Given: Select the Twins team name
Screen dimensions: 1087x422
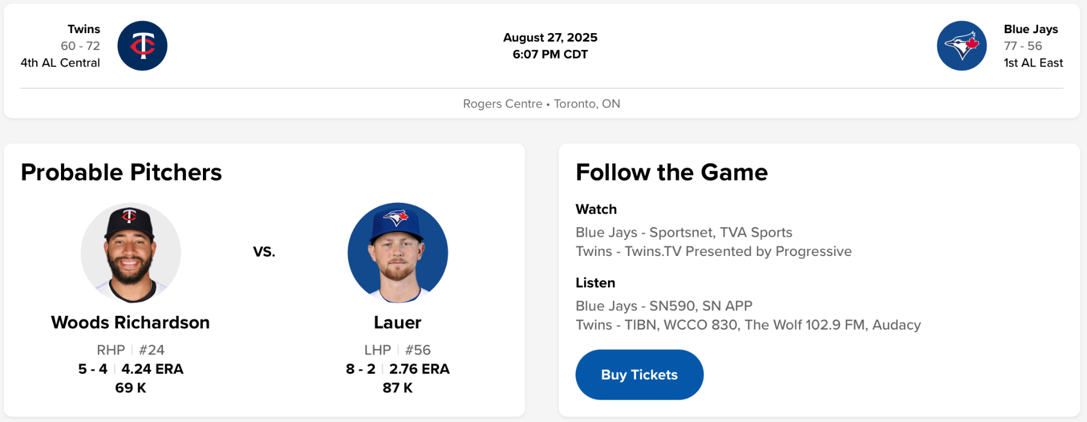Looking at the screenshot, I should pos(84,29).
